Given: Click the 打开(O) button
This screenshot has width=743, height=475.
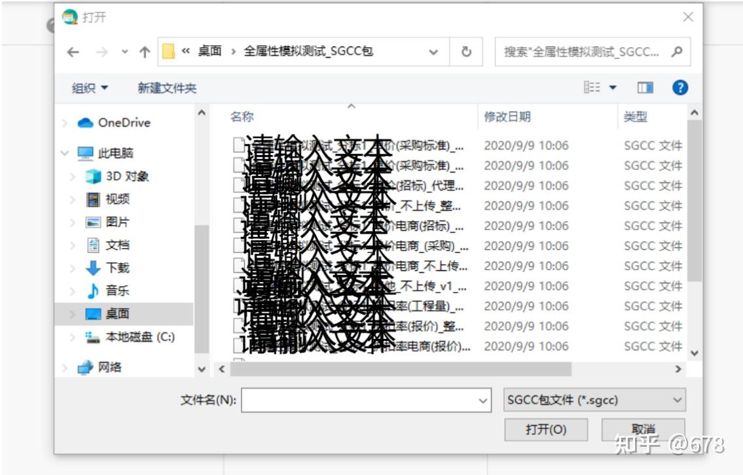Looking at the screenshot, I should (x=546, y=430).
